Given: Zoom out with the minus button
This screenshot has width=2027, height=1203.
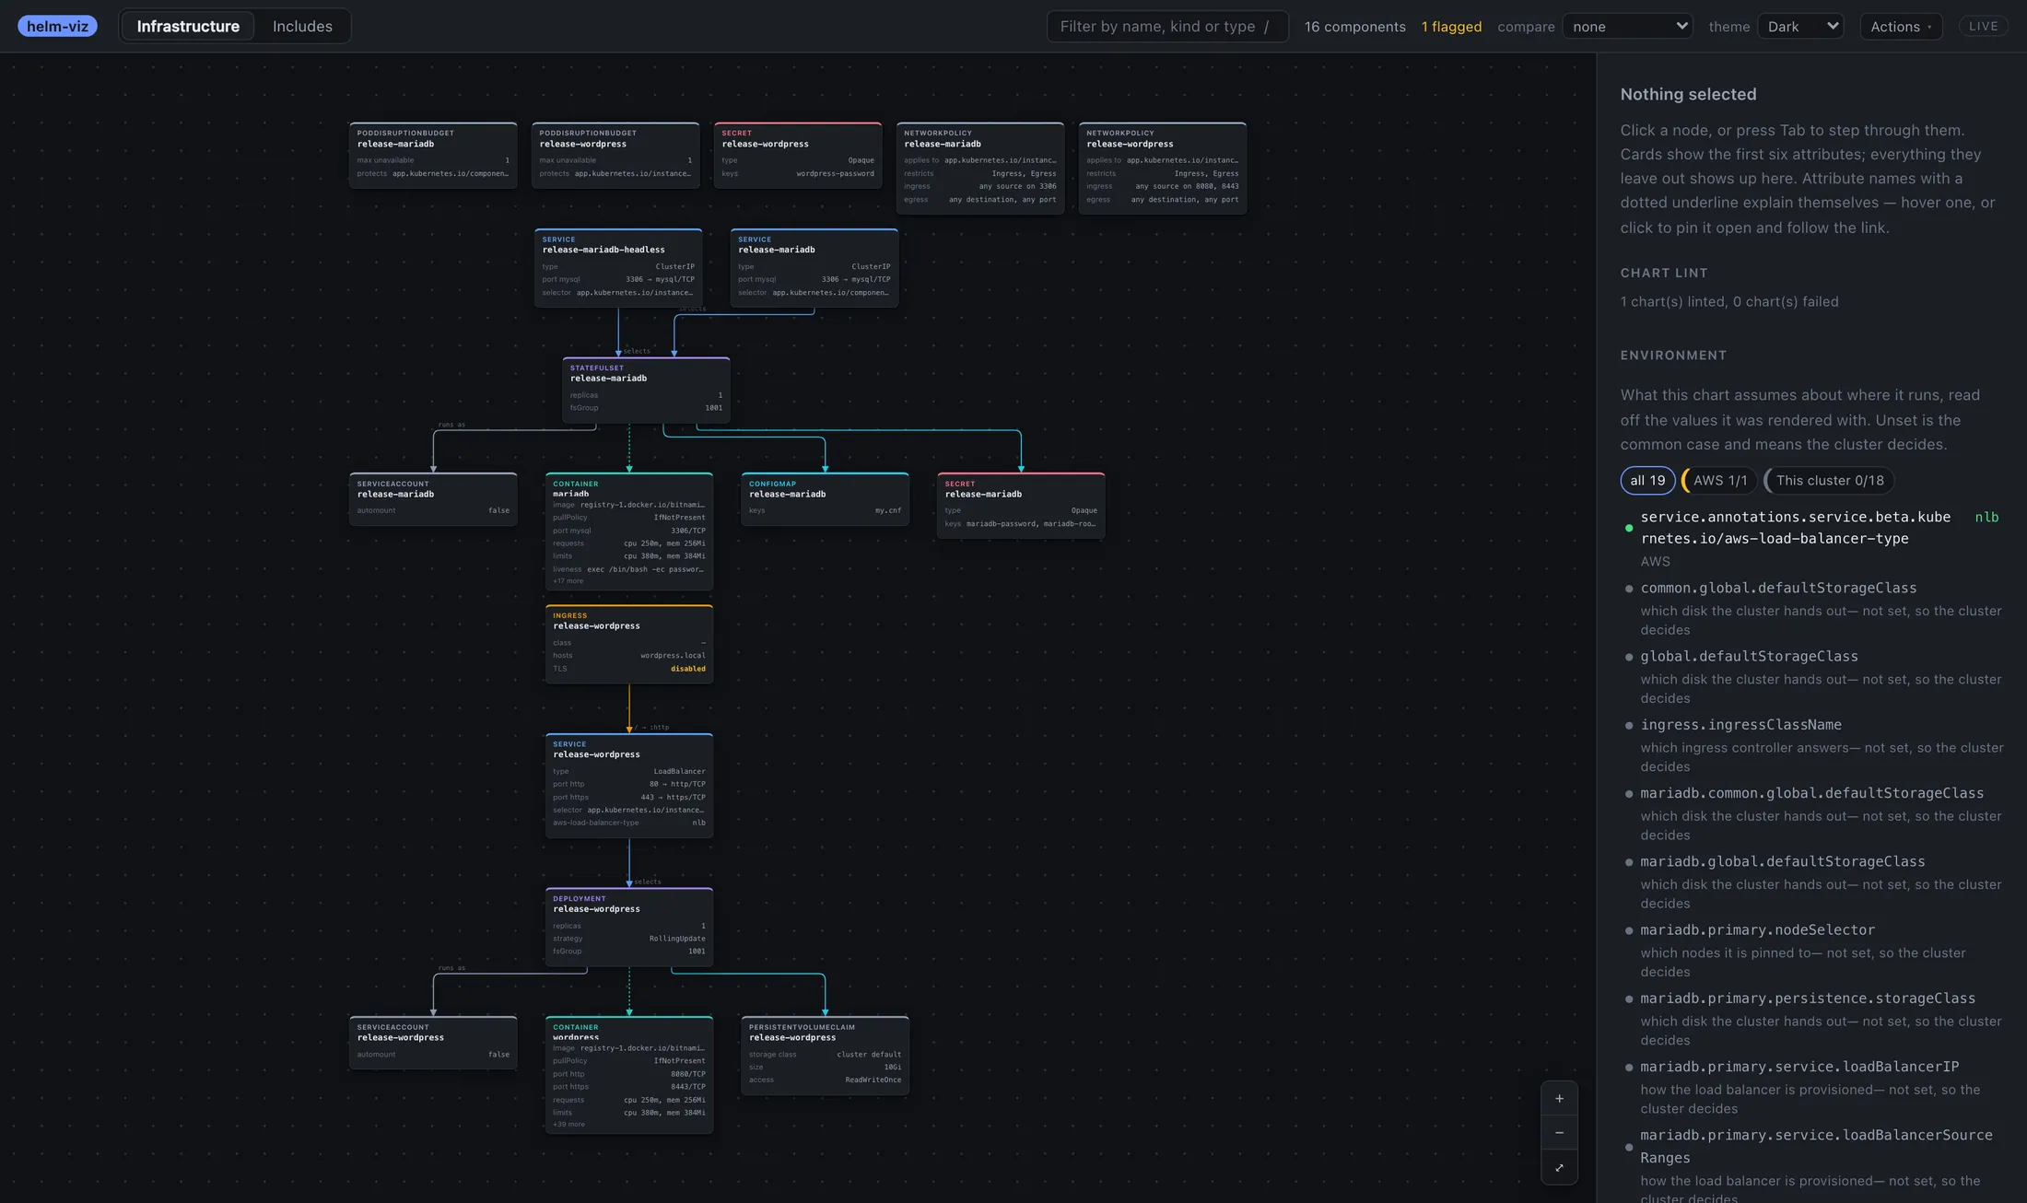Looking at the screenshot, I should pos(1559,1132).
